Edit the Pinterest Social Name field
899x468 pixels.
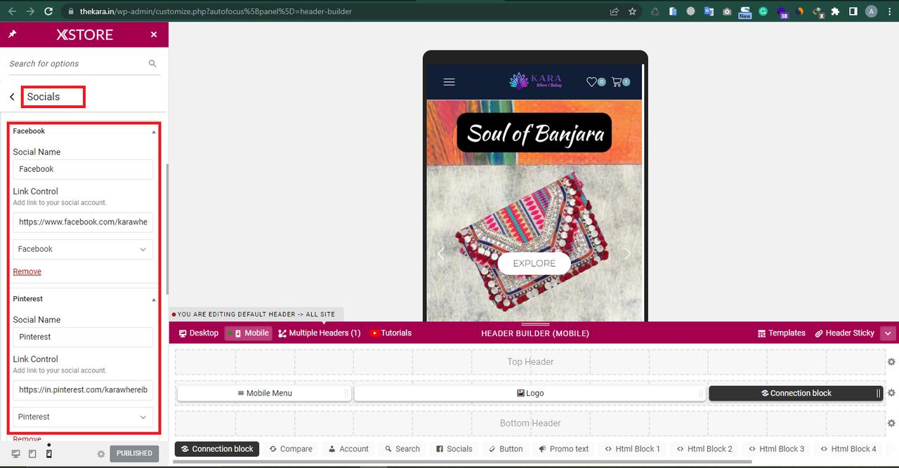coord(83,337)
